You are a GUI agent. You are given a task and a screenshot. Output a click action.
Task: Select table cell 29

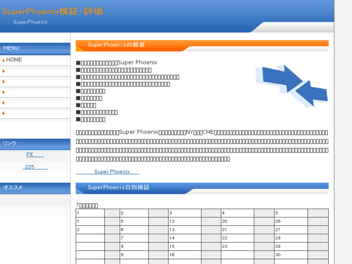click(291, 246)
